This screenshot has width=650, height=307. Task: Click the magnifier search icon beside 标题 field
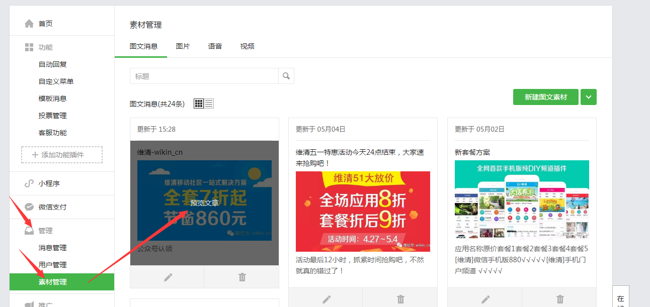click(286, 76)
